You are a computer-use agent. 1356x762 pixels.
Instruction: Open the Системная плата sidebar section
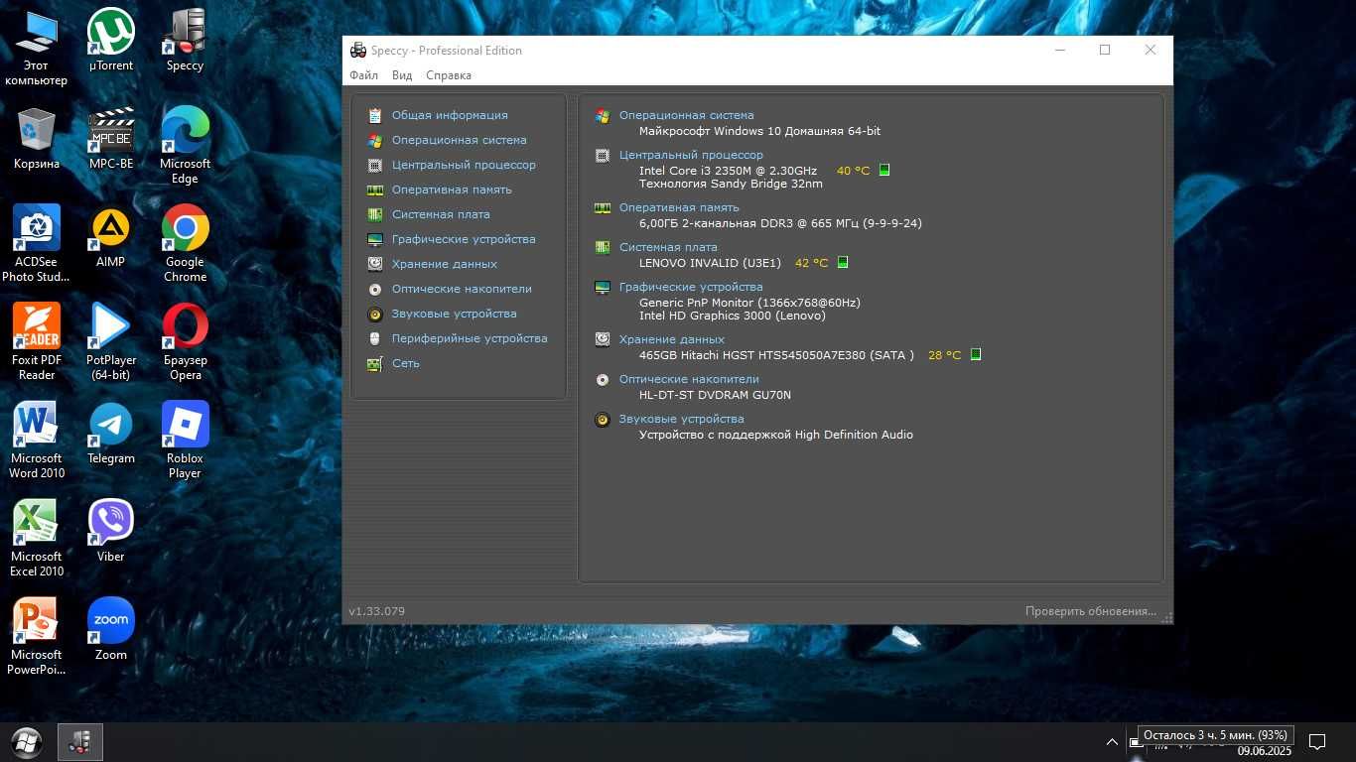441,214
